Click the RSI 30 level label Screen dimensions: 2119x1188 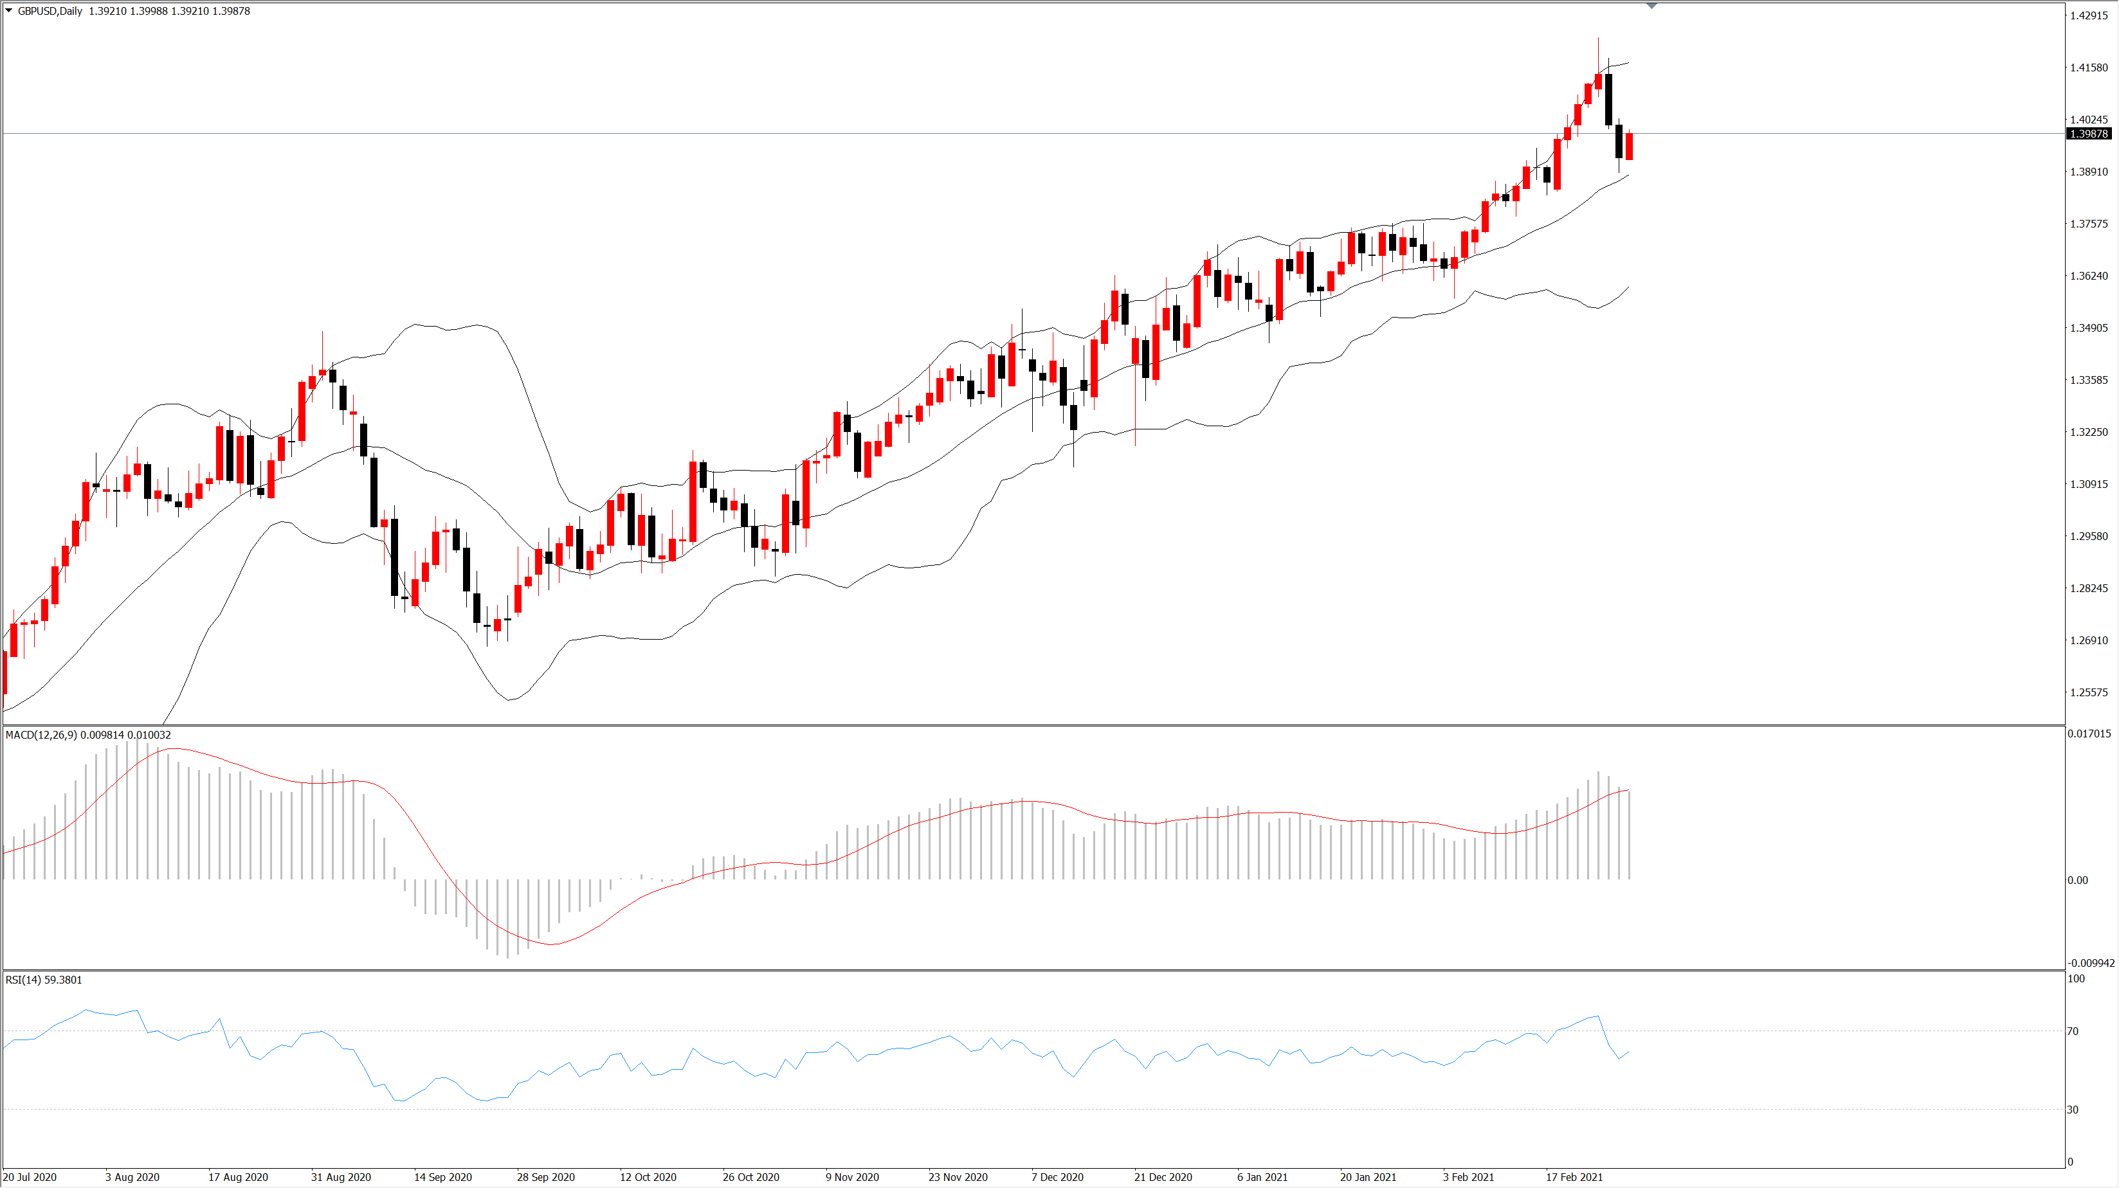point(2072,1110)
